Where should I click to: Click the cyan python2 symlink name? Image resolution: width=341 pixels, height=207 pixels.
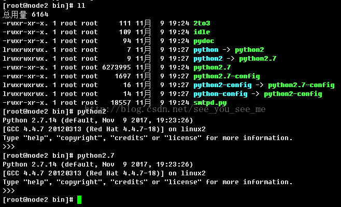208,59
